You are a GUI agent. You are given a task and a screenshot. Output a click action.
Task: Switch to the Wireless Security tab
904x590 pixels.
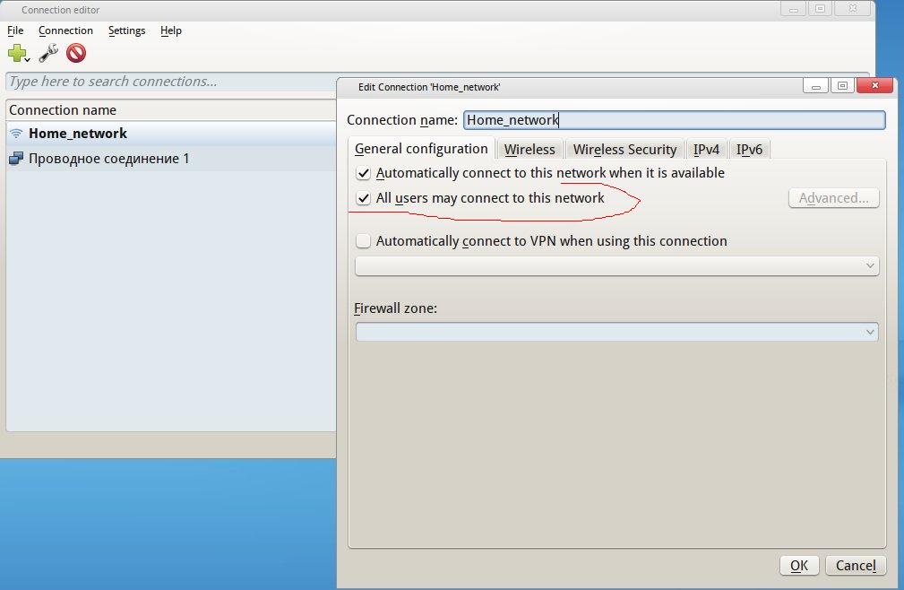point(625,150)
